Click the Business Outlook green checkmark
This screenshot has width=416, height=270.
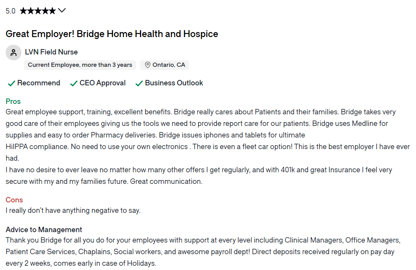139,83
